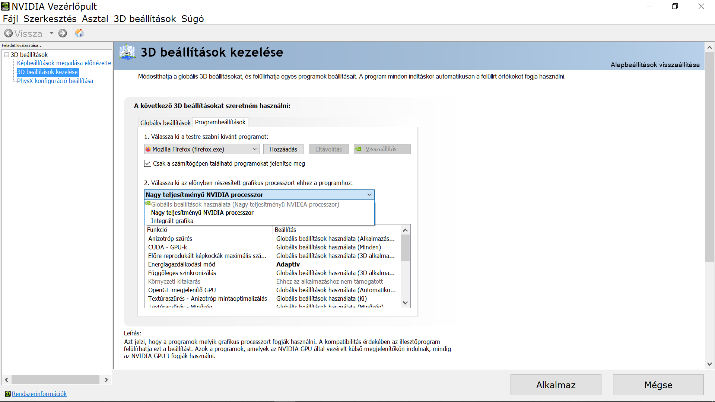Screen dimensions: 715x402
Task: Open the Asztal menu
Action: pyautogui.click(x=95, y=19)
